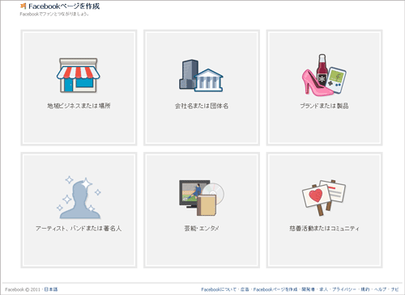Click the Facebook © 2011 copyright text
Viewport: 405px width, 295px height.
pos(23,289)
